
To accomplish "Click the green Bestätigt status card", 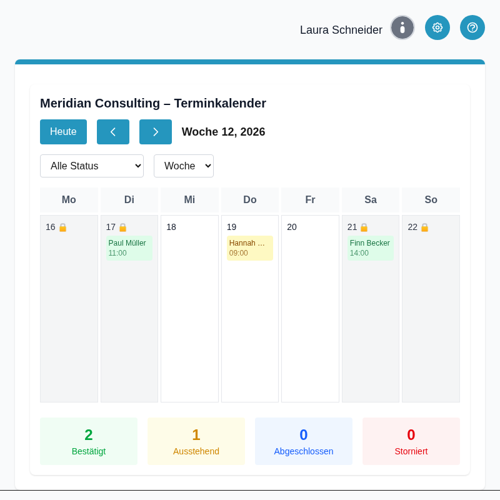I will [x=89, y=441].
